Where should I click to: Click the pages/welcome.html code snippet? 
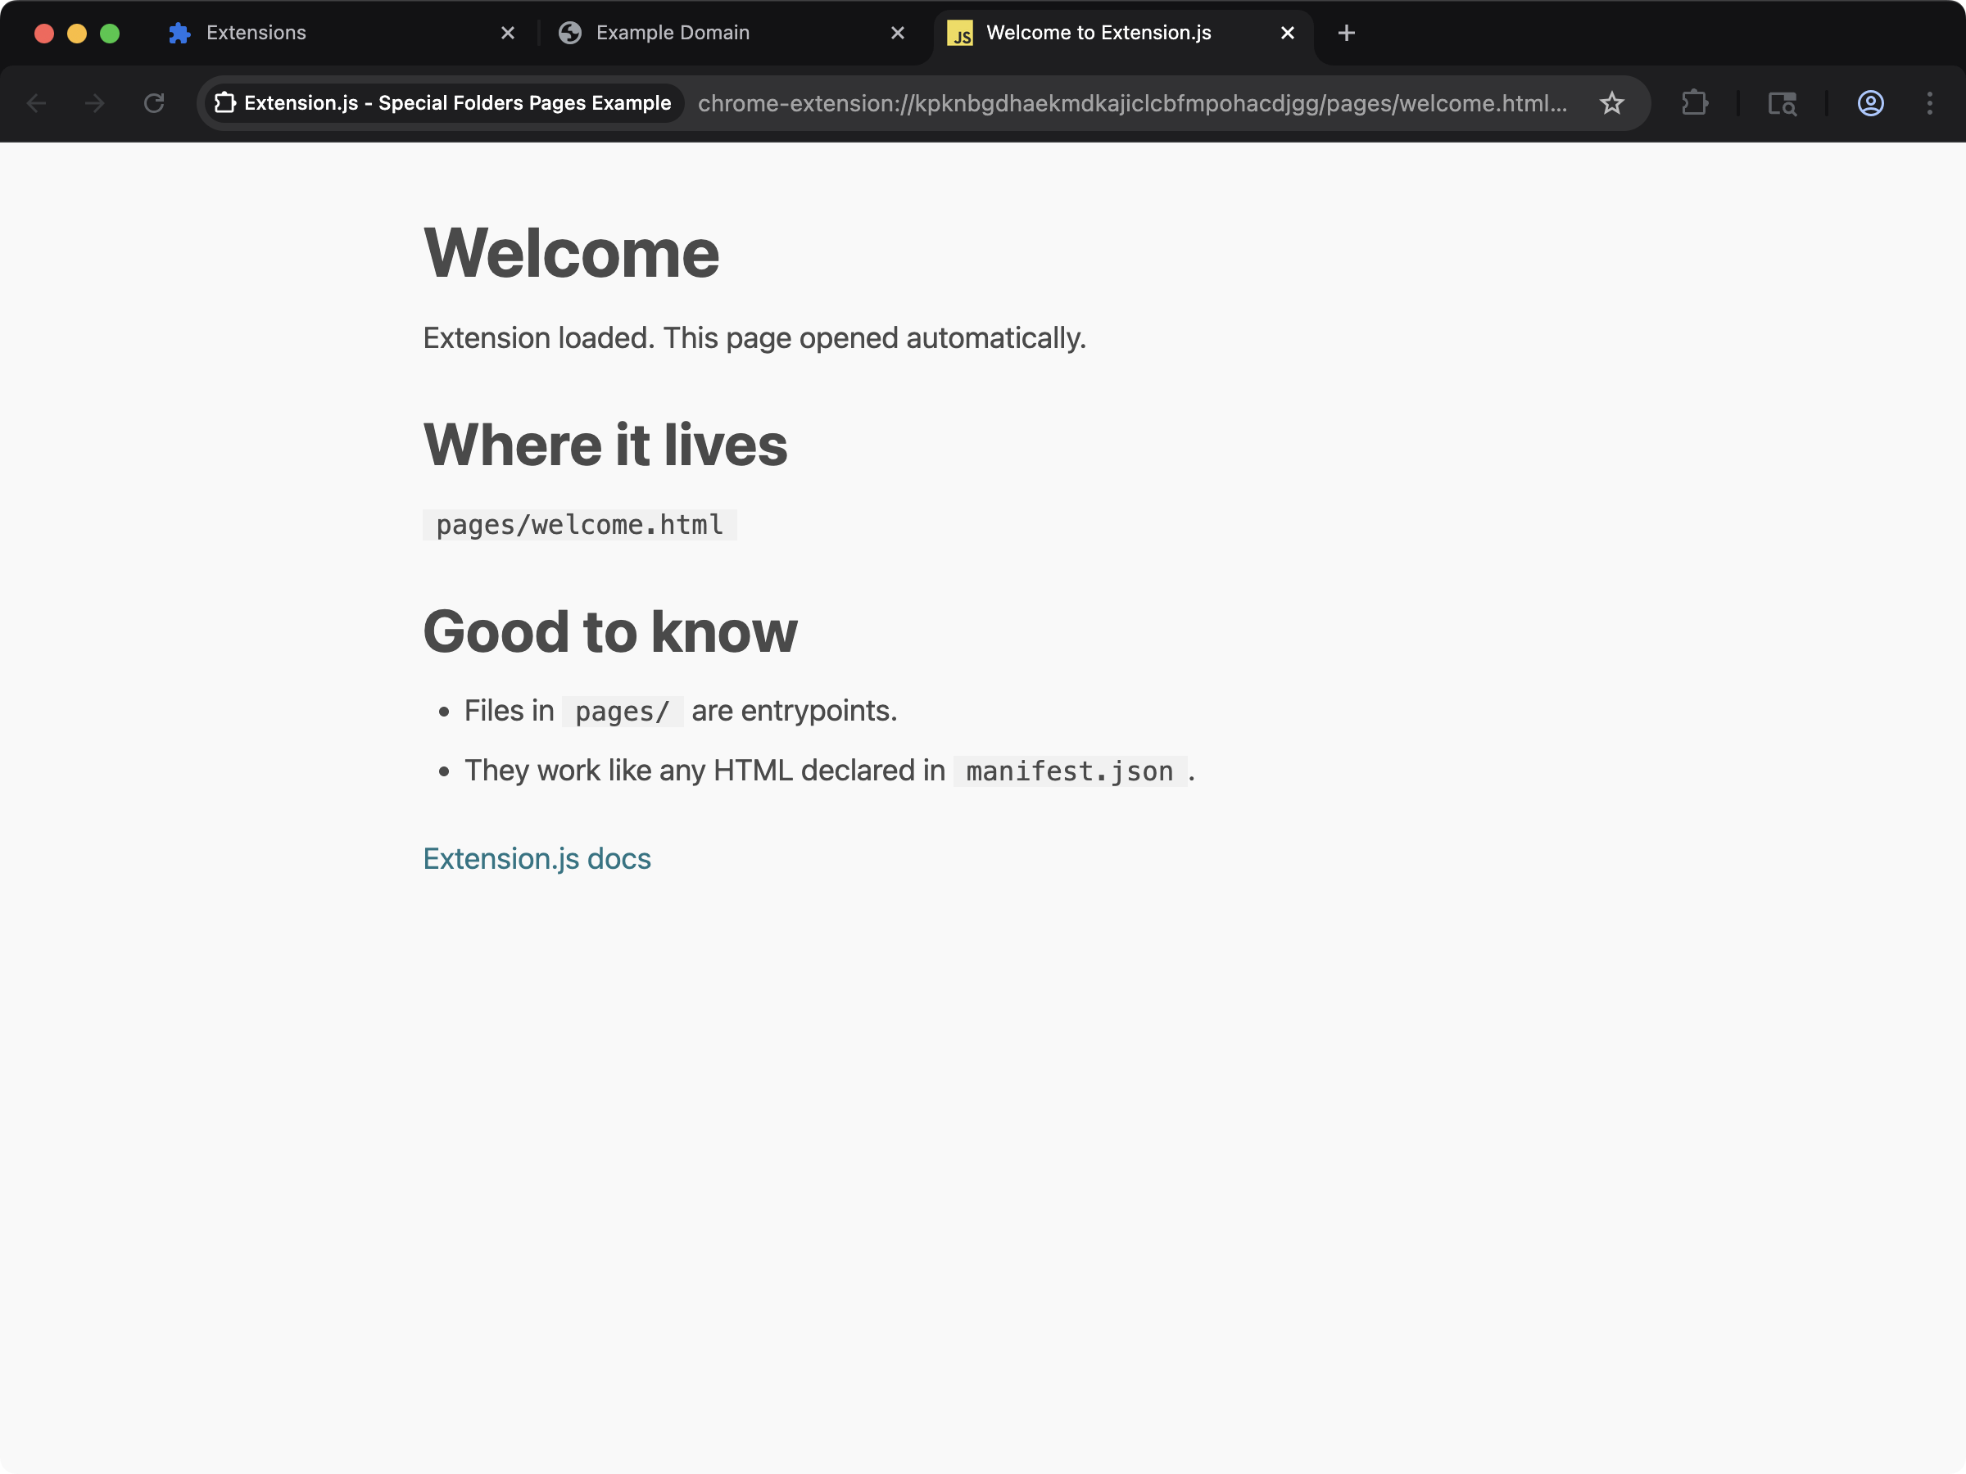579,524
